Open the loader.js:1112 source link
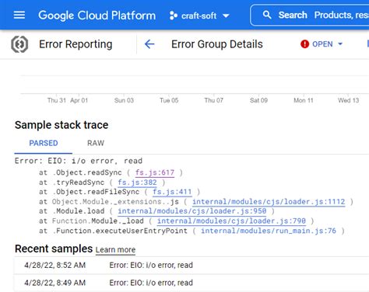Image resolution: width=369 pixels, height=292 pixels. point(269,202)
